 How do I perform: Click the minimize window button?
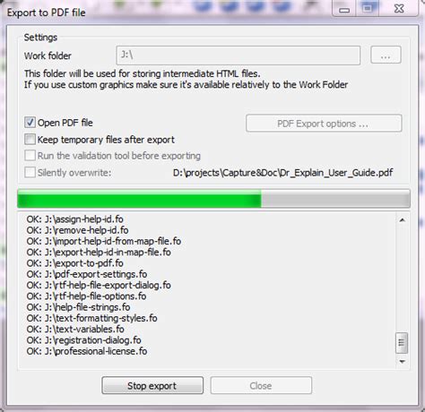(344, 10)
